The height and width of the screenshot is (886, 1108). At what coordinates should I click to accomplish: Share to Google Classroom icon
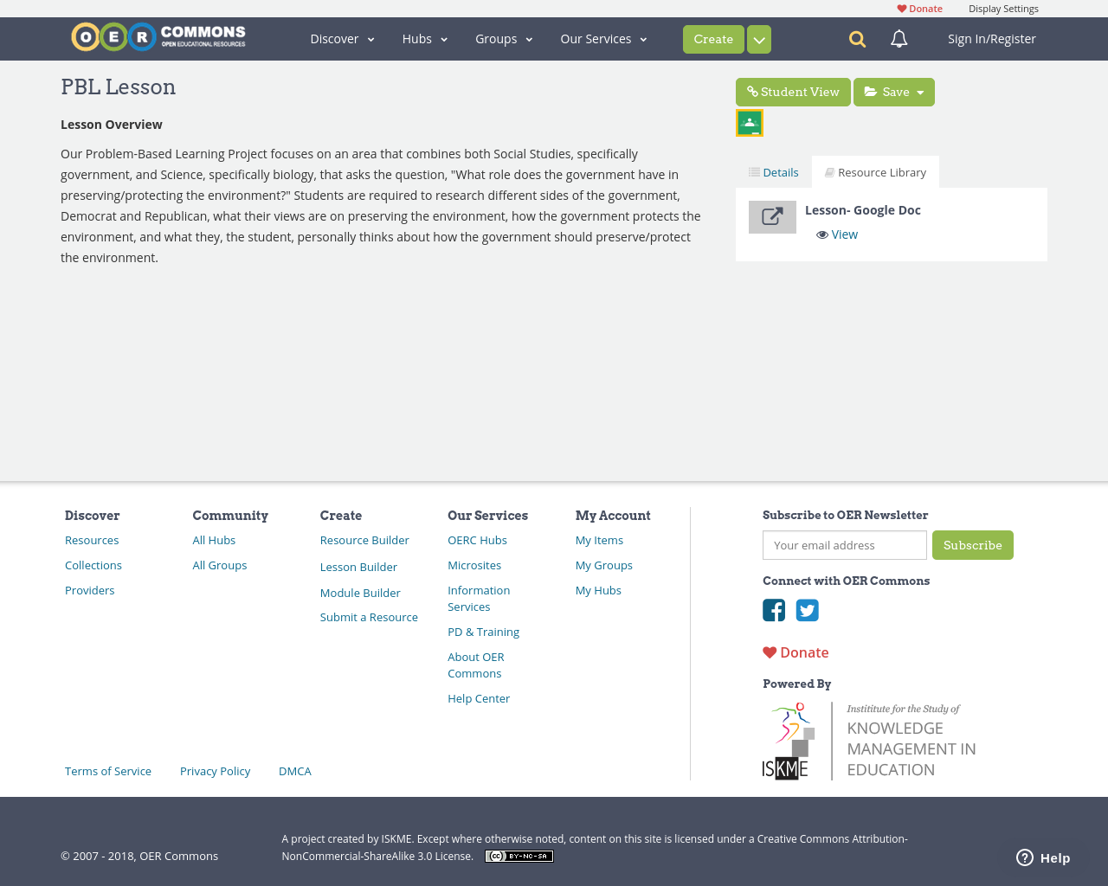point(749,121)
